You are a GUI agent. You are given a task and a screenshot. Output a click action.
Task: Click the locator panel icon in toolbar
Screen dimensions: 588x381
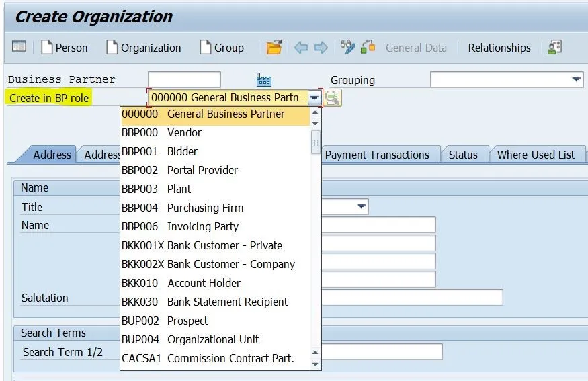19,47
